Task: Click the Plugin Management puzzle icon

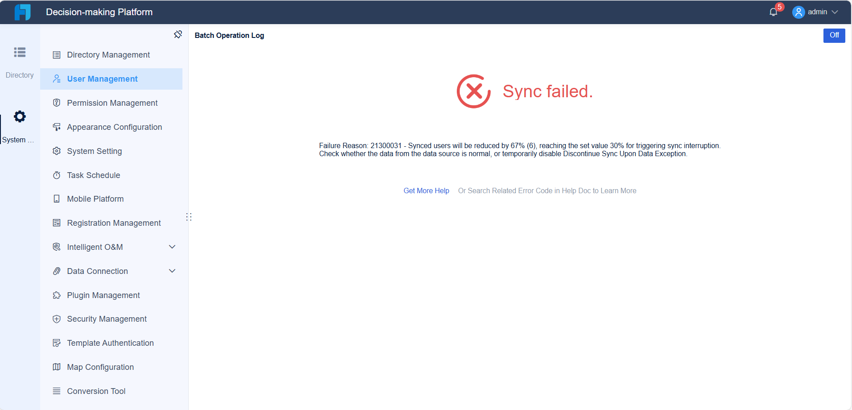Action: click(57, 295)
